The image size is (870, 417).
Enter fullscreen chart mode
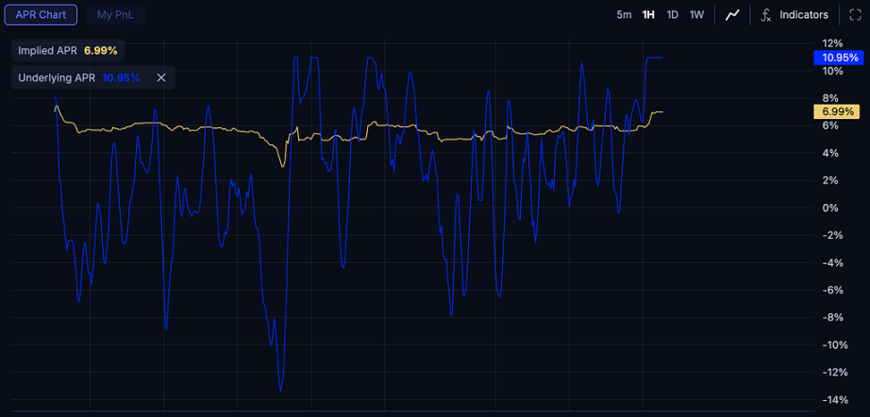(x=856, y=14)
